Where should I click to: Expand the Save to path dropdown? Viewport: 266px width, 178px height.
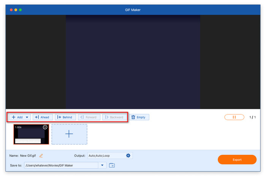pyautogui.click(x=102, y=165)
